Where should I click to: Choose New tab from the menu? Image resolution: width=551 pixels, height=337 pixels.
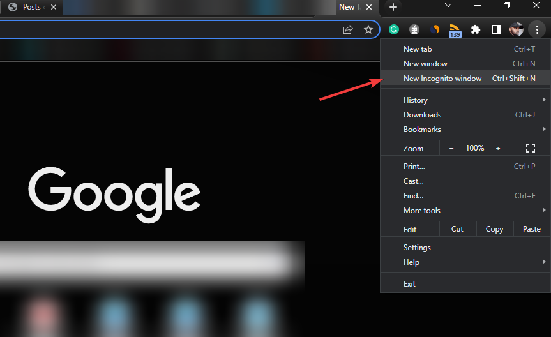pos(465,49)
